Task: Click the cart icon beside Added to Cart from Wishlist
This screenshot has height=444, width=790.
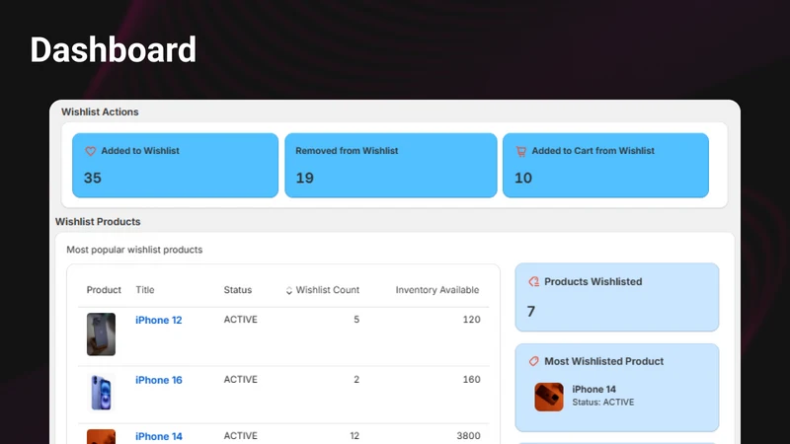Action: [x=521, y=151]
